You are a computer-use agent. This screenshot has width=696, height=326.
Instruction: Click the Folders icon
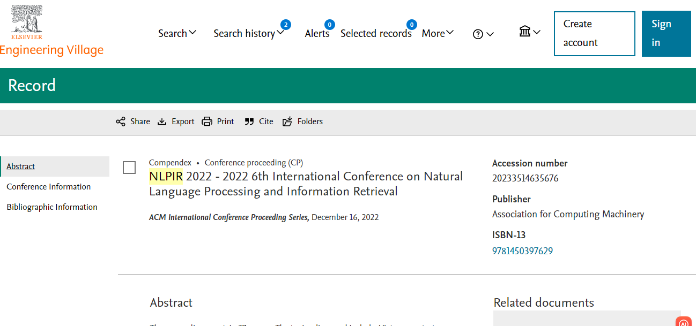pos(287,122)
